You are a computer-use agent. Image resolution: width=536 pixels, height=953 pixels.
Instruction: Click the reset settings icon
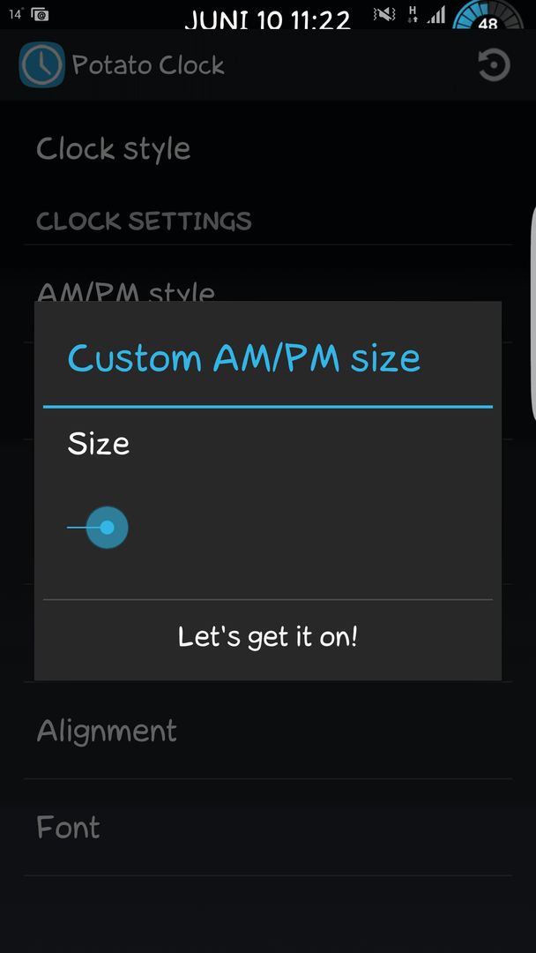(494, 65)
